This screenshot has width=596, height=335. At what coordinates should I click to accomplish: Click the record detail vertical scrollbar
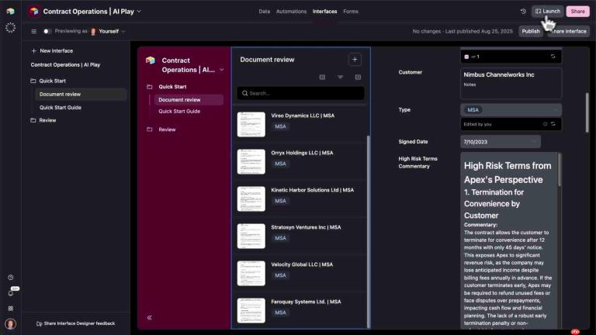(x=587, y=112)
